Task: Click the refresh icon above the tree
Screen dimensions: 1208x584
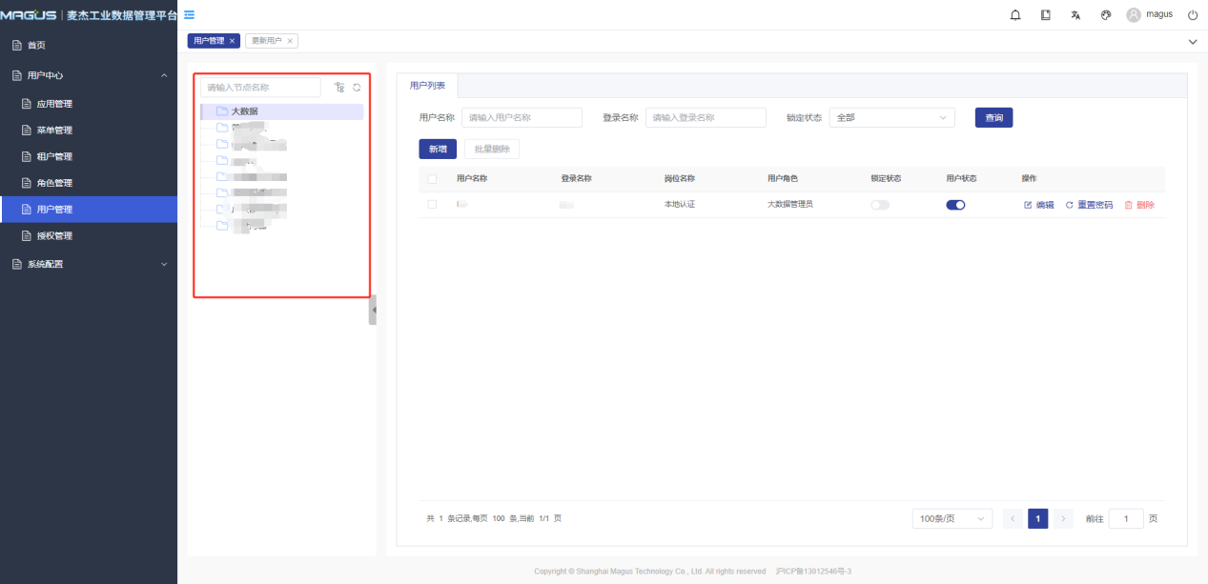Action: pos(357,88)
